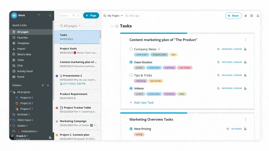Screen dimensions: 269x151
Task: Mark Tips & Tricks task as complete
Action: (x=131, y=75)
